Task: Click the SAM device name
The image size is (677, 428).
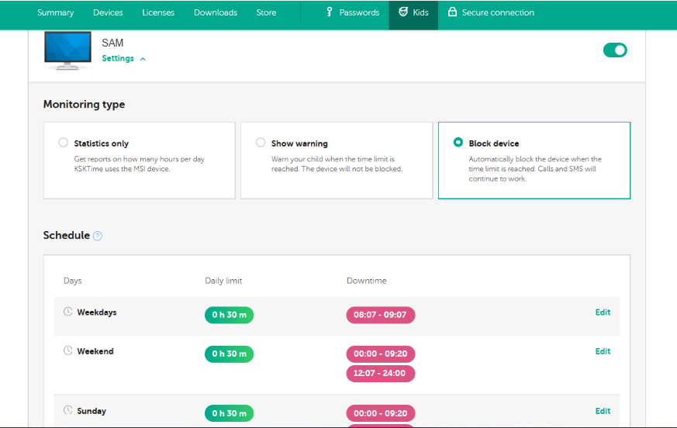Action: [x=112, y=43]
